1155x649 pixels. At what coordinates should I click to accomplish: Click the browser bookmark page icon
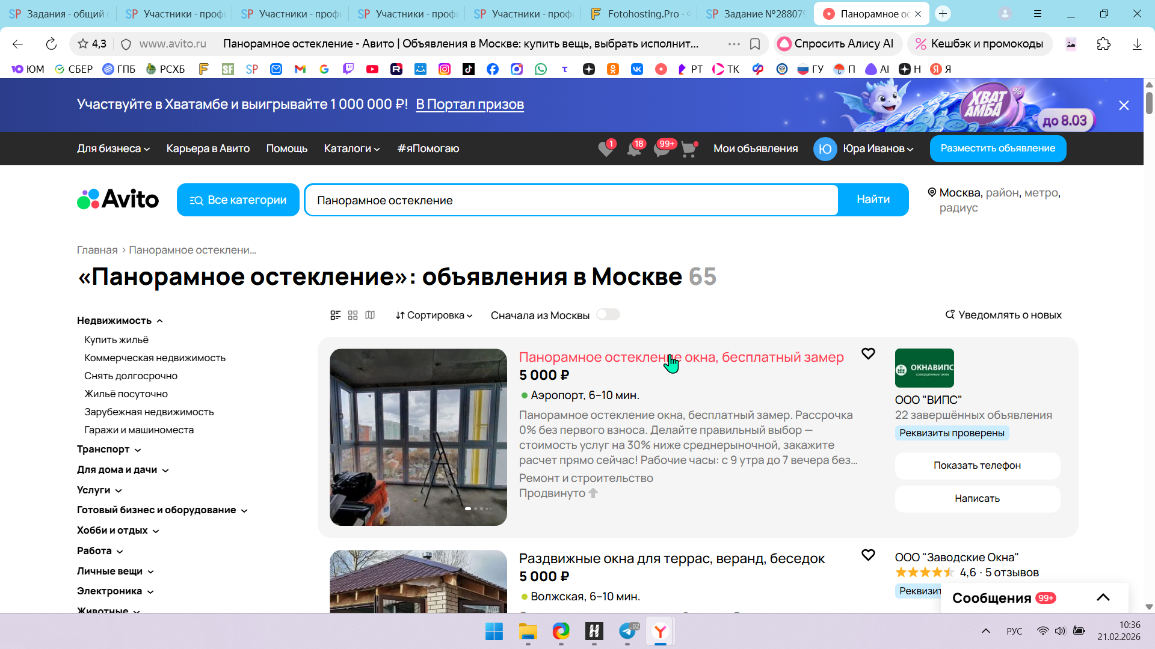tap(755, 44)
